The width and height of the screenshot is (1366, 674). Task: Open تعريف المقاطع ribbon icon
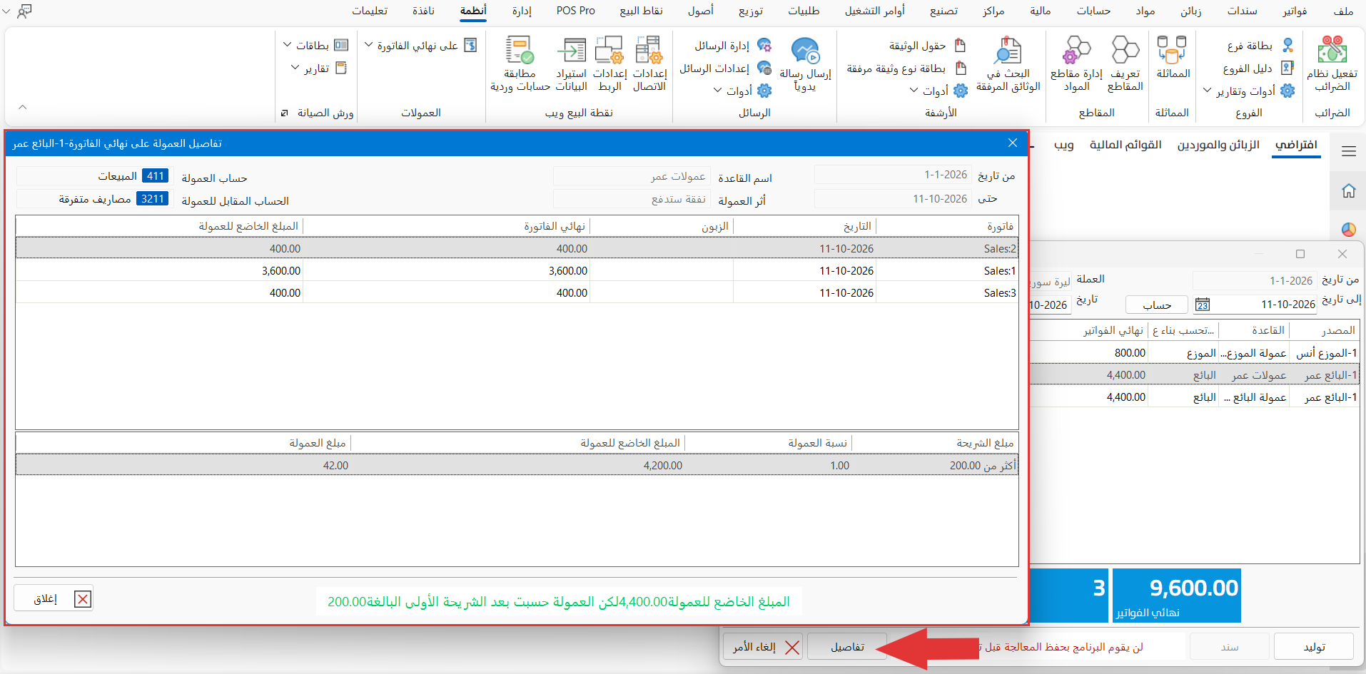click(1125, 64)
